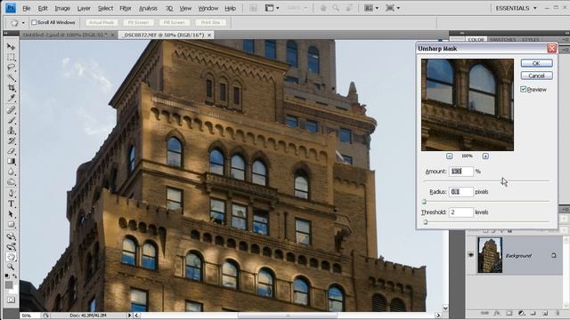Screen dimensions: 570x320
Task: Click create new layer icon
Action: pyautogui.click(x=545, y=313)
